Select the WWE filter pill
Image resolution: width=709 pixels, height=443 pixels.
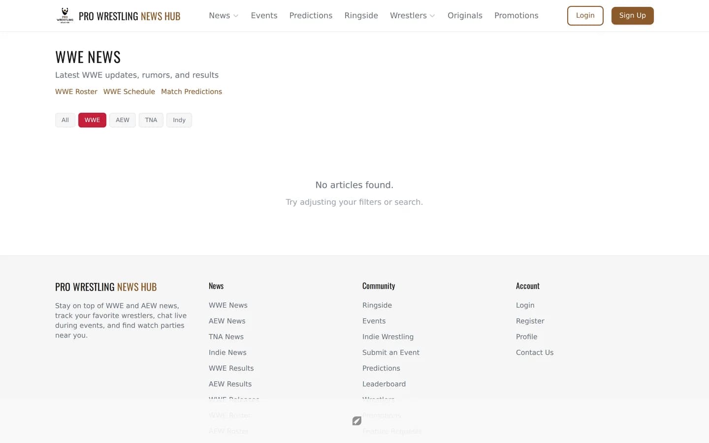92,120
